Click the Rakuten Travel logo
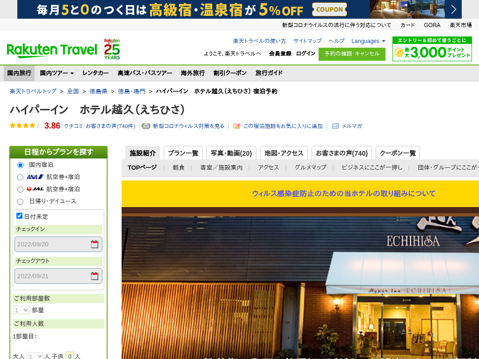This screenshot has width=479, height=359. tap(52, 50)
